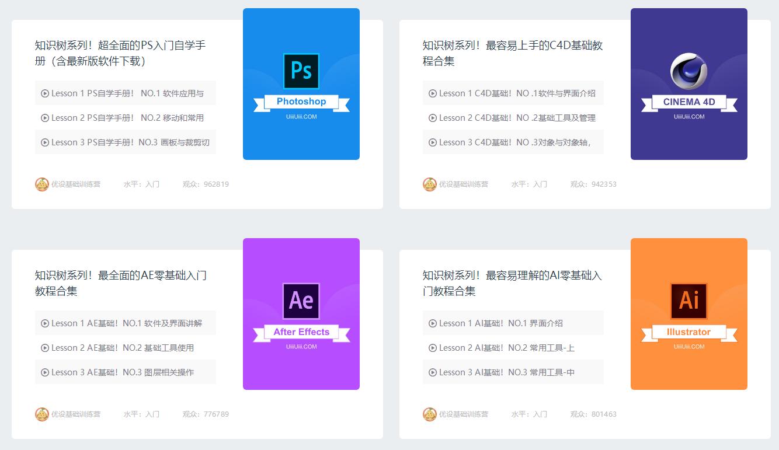This screenshot has height=450, width=779.
Task: Click the play icon next to Lesson 1 PS自学手册
Action: pyautogui.click(x=45, y=93)
